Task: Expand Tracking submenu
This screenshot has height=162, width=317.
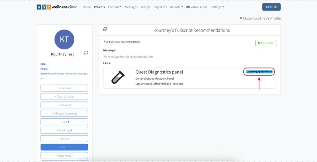Action: 64,130
